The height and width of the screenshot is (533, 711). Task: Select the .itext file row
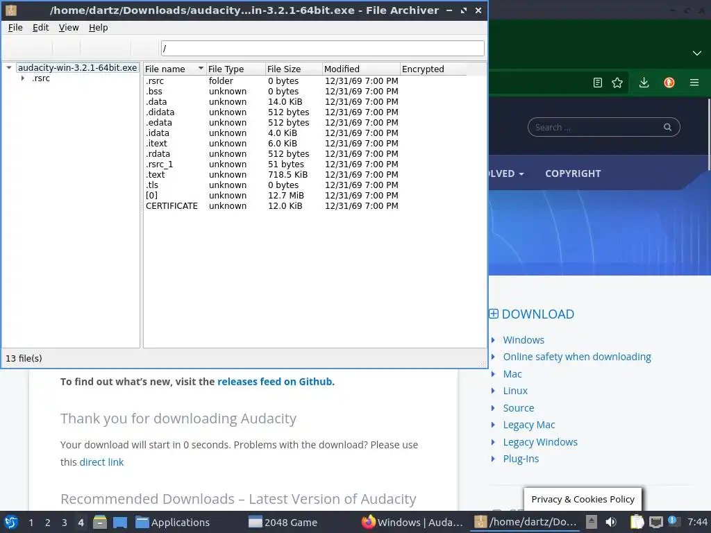click(306, 143)
